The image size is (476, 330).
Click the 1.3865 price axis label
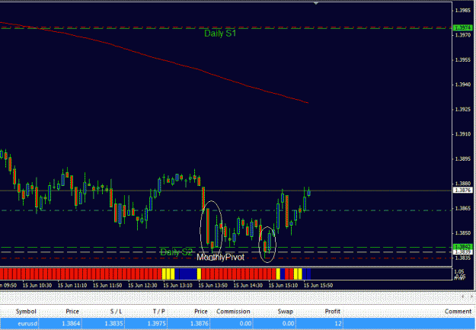(x=463, y=209)
